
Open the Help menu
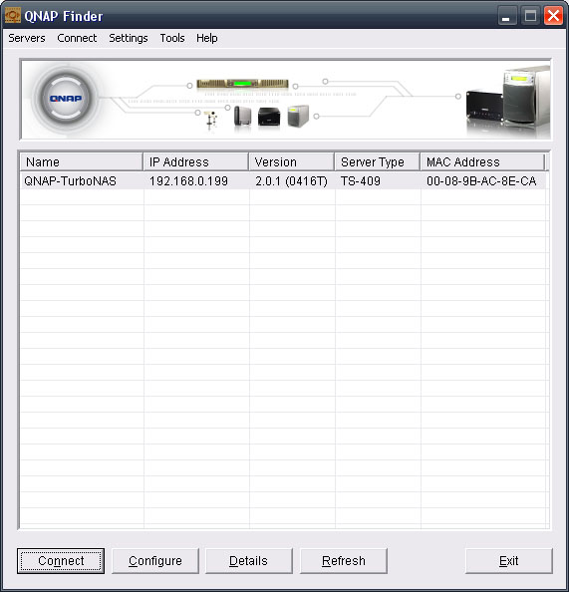click(206, 38)
